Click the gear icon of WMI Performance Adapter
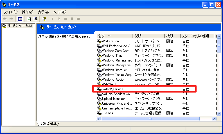Image resolution: width=223 pixels, height=134 pixels. click(99, 46)
